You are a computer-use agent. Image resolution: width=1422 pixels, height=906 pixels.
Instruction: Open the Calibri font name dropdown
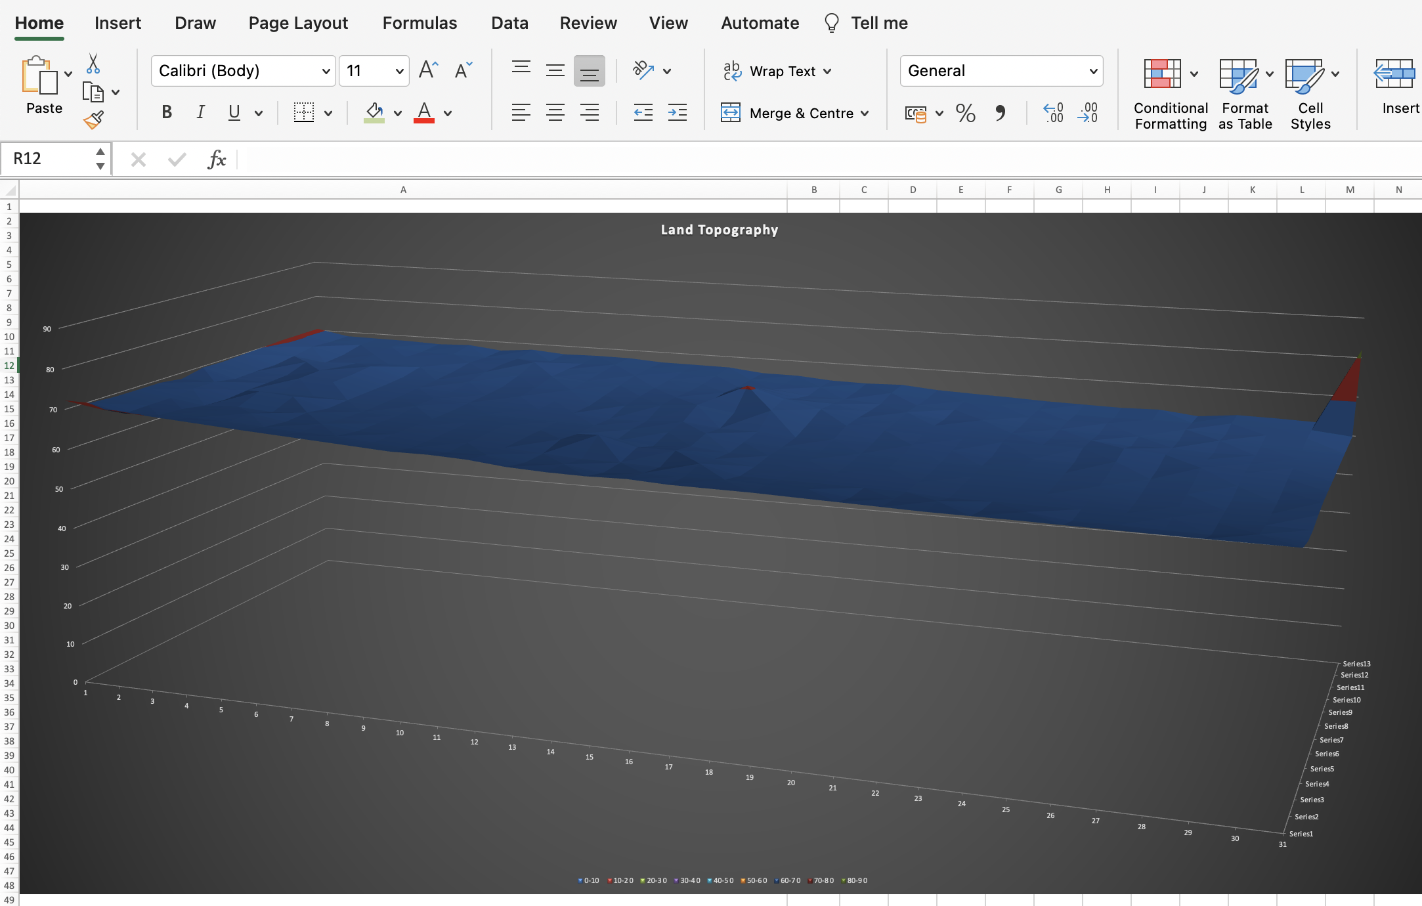point(326,71)
